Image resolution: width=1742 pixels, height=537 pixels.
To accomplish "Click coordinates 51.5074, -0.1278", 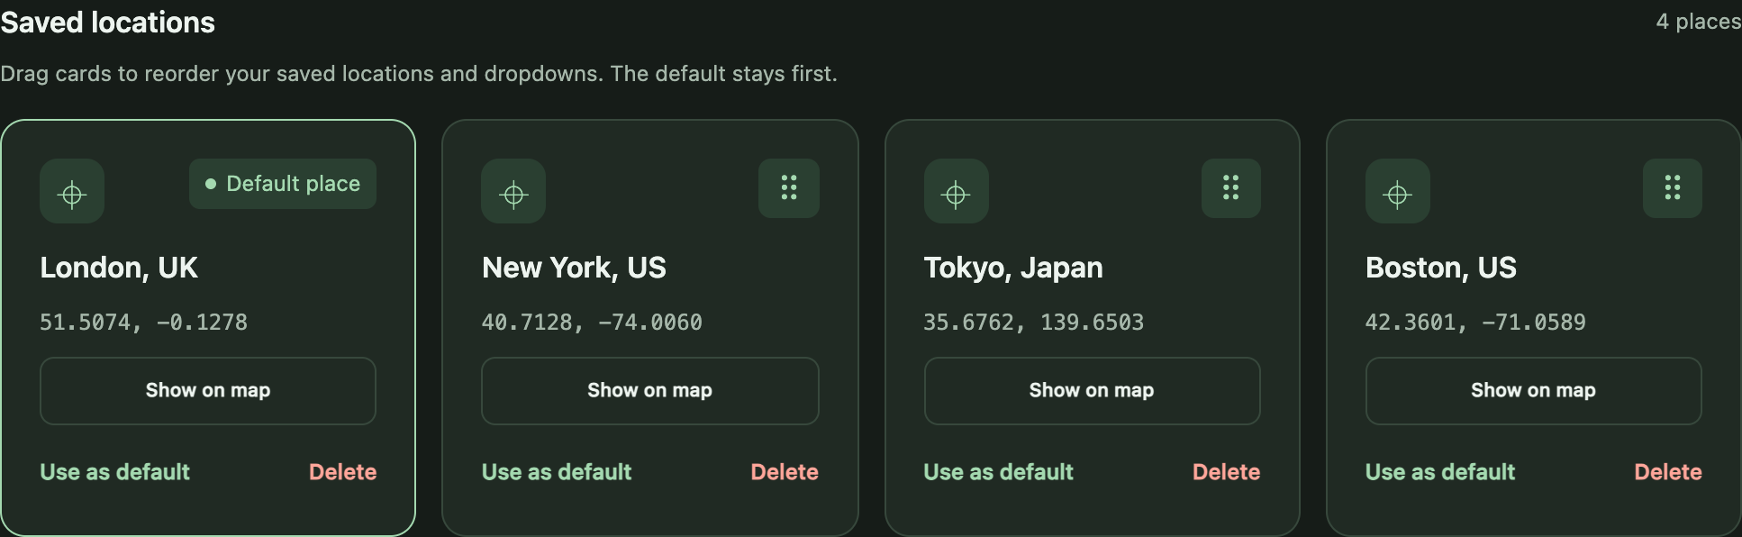I will 143,323.
